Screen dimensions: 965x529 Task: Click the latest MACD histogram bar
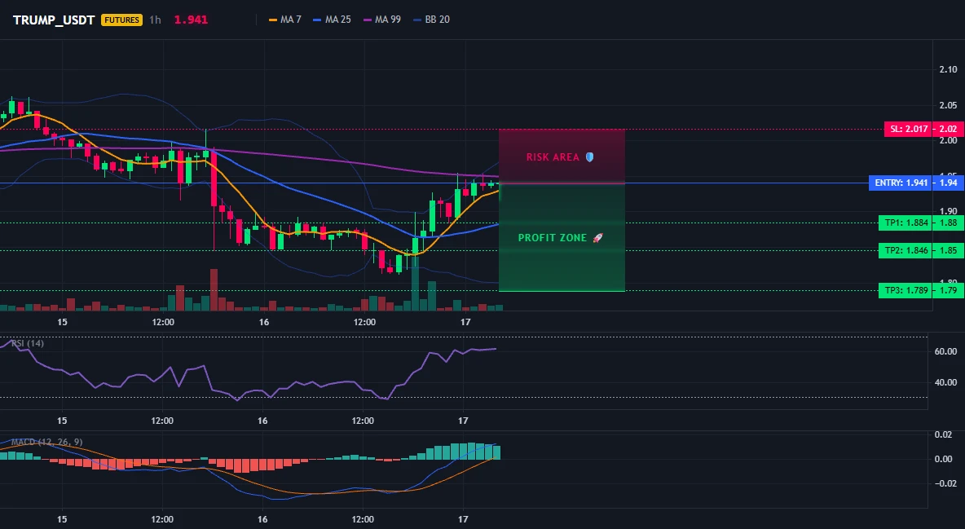[x=496, y=452]
